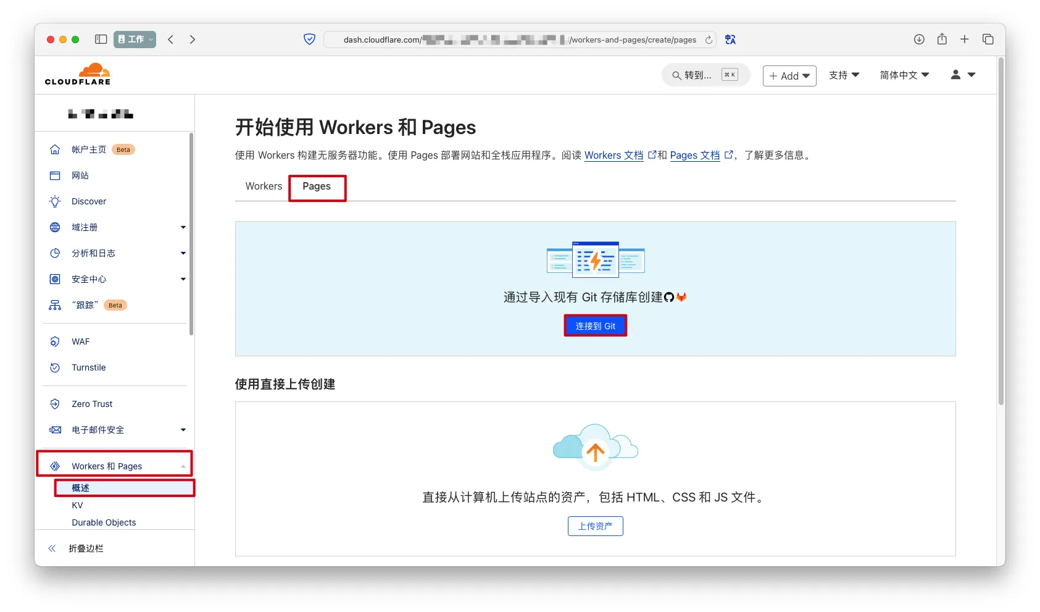Click the 折叠边栏 double-chevron icon
Viewport: 1040px width, 612px height.
52,548
